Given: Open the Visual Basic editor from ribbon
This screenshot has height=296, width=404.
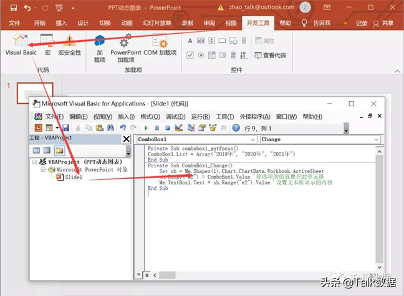Looking at the screenshot, I should 21,44.
